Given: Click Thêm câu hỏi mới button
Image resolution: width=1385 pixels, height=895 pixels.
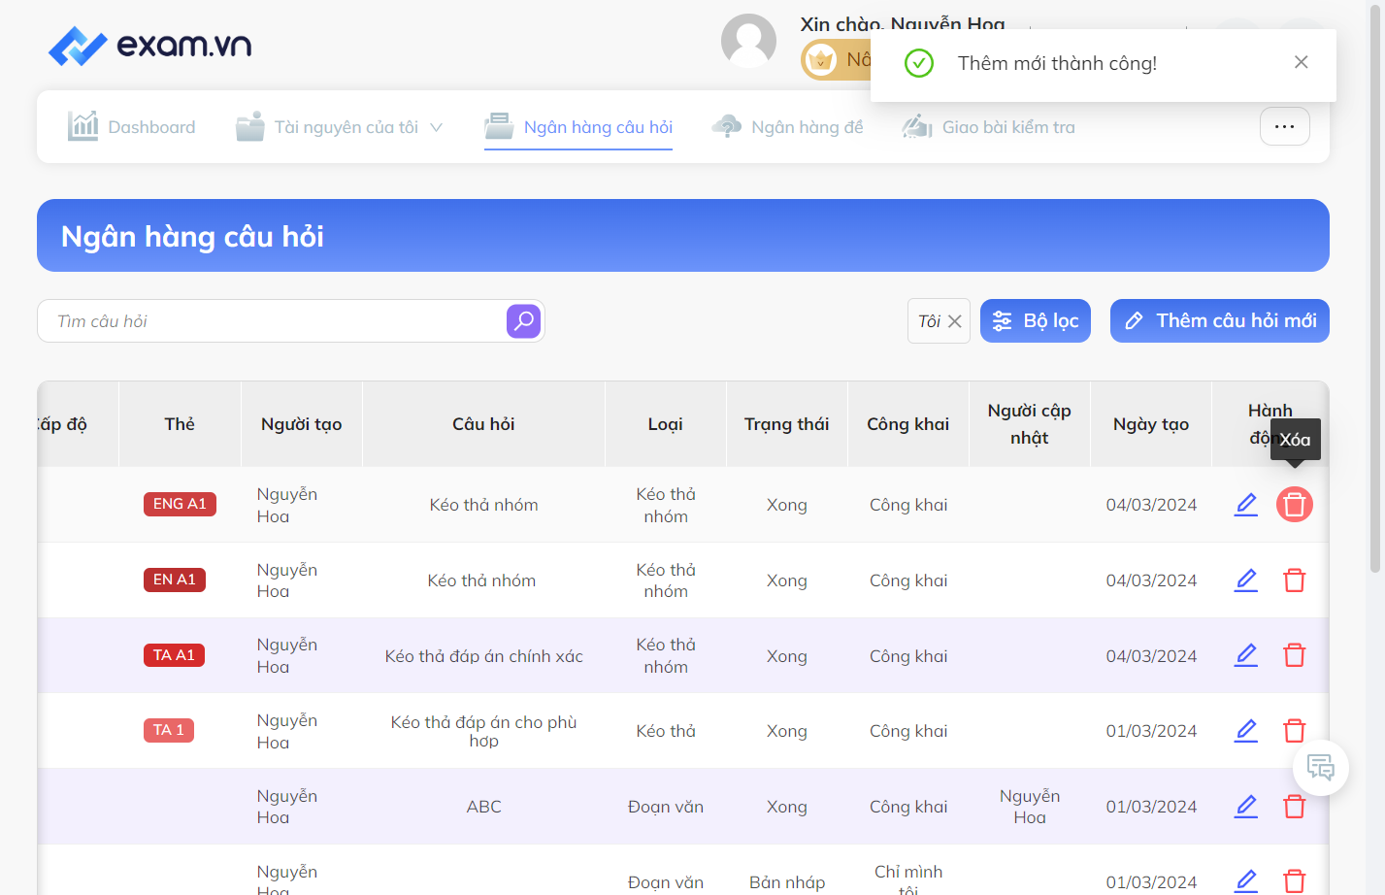Looking at the screenshot, I should click(1219, 320).
